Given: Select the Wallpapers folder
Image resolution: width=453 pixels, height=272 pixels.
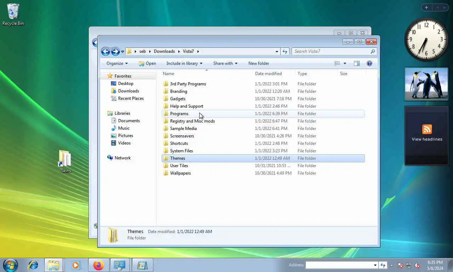Looking at the screenshot, I should point(180,173).
